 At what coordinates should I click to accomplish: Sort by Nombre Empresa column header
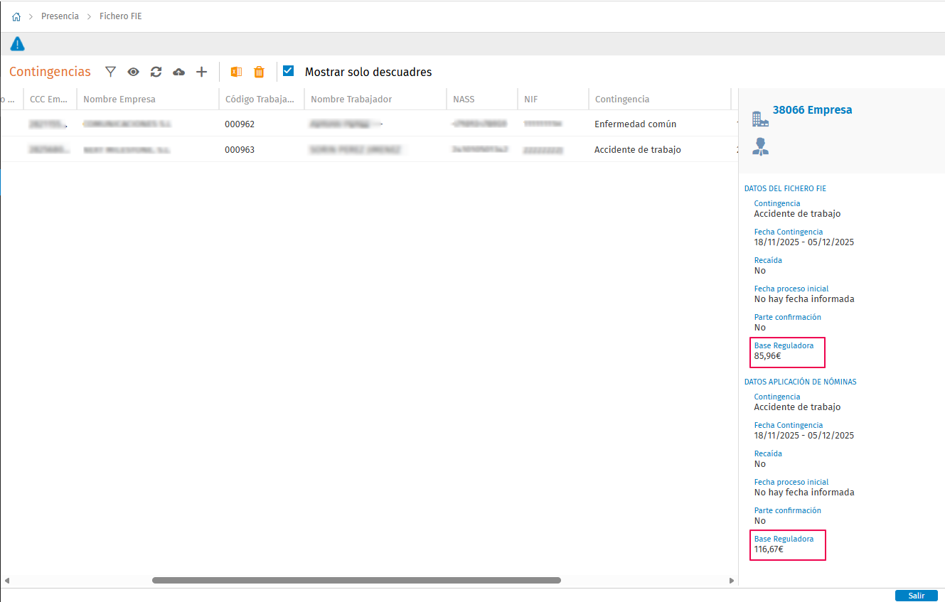[x=148, y=100]
